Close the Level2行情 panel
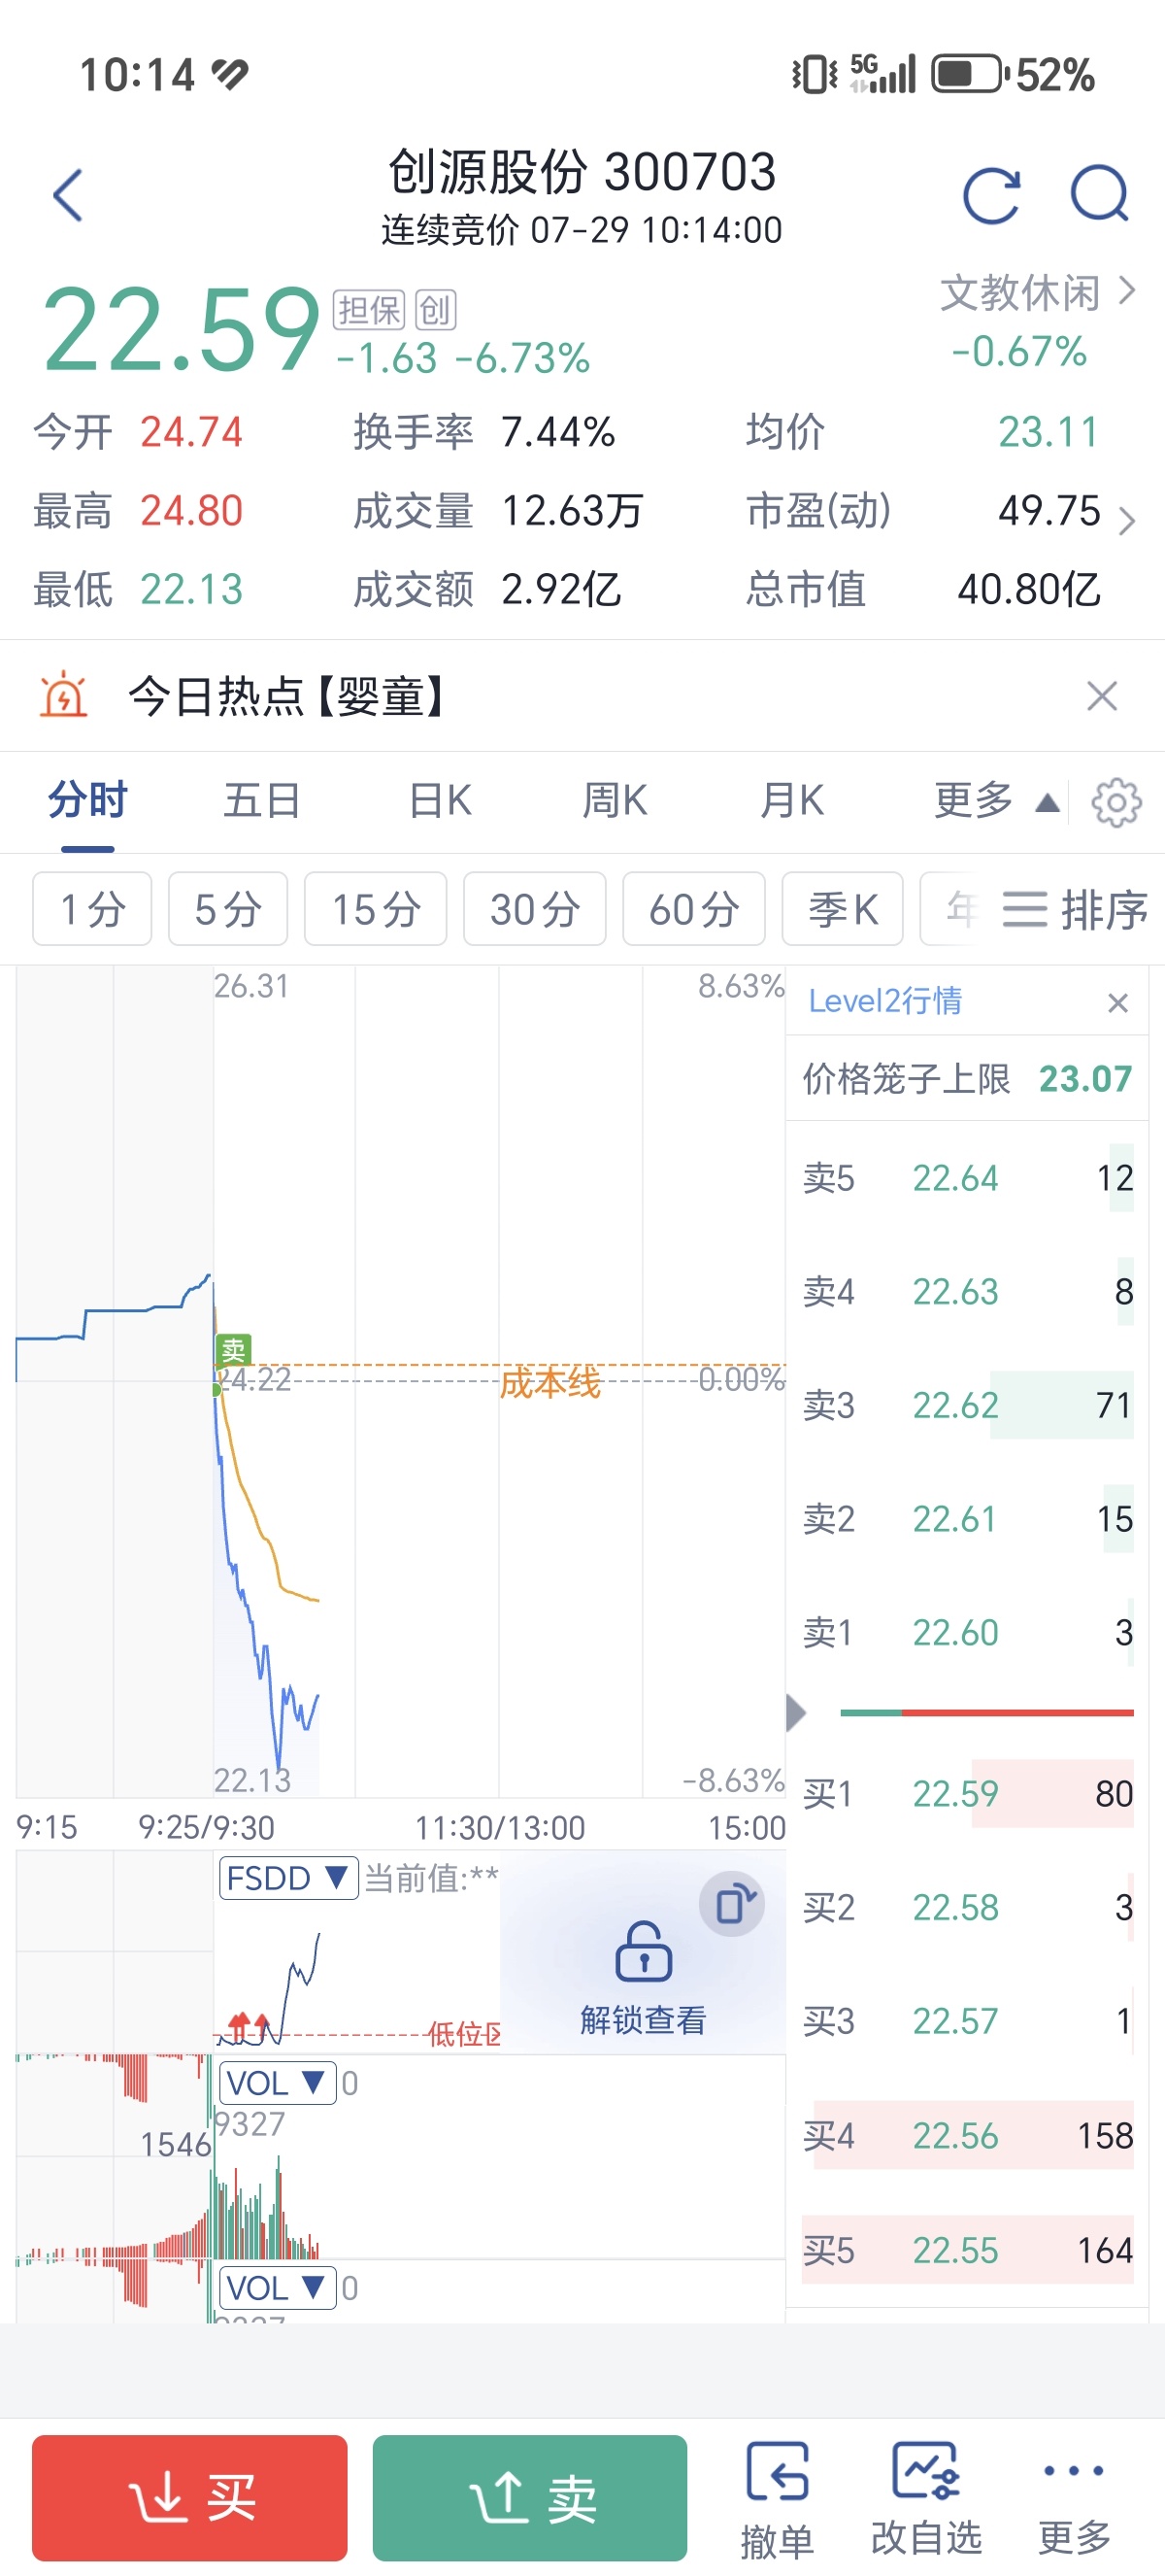Viewport: 1165px width, 2576px height. click(1118, 1003)
